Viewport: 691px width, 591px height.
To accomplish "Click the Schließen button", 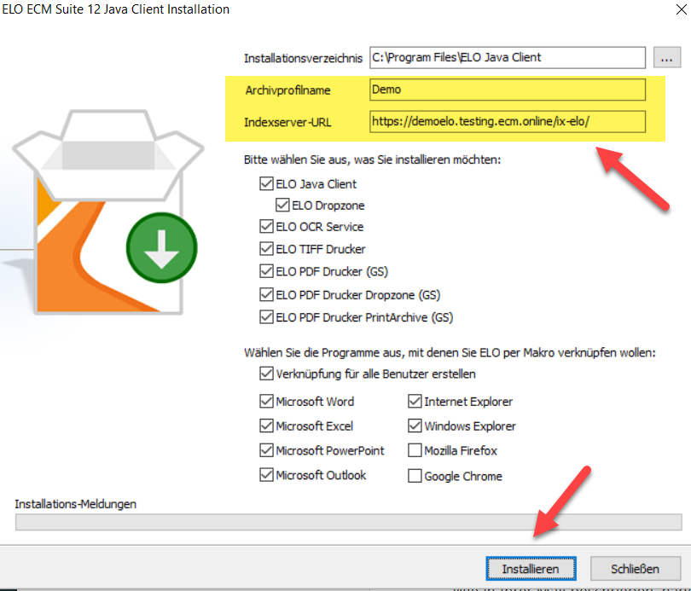I will pos(635,569).
